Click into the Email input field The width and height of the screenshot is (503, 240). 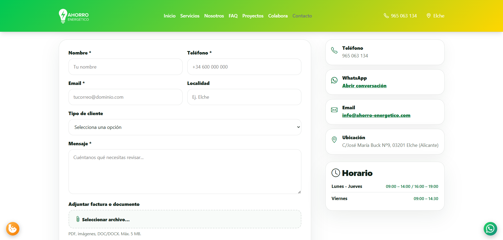125,97
